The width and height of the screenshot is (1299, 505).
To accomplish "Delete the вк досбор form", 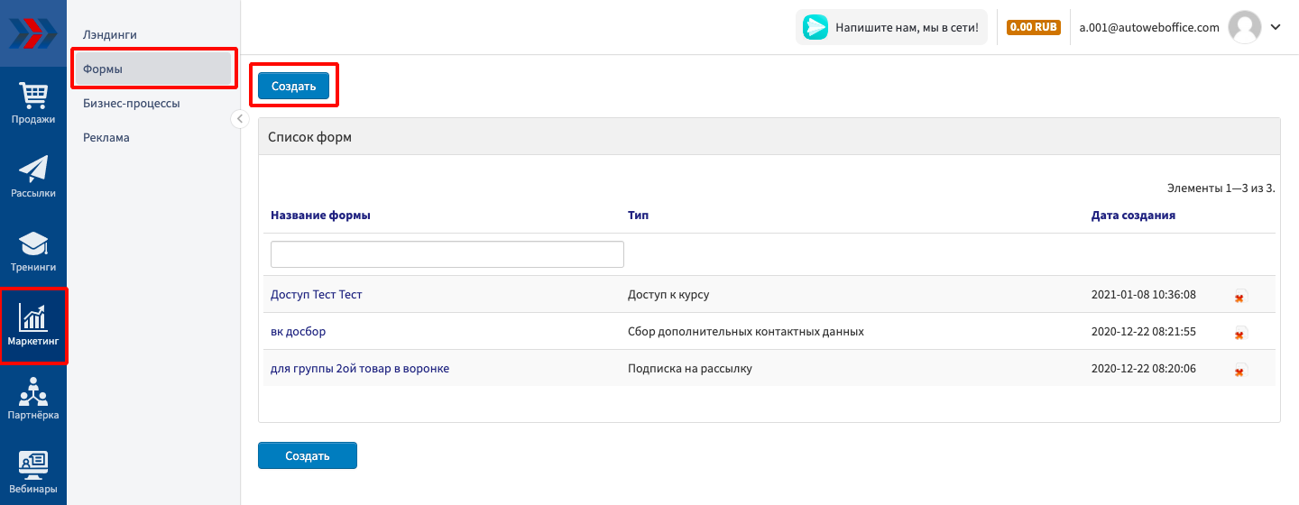I will [1239, 333].
